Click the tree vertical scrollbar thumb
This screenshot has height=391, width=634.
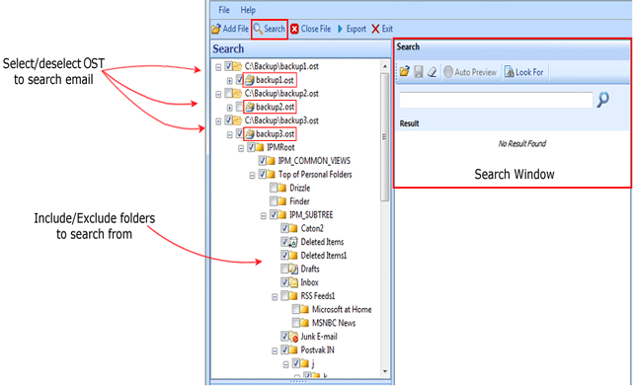click(x=385, y=136)
